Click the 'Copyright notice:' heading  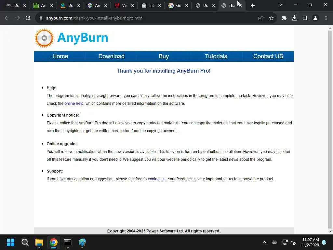63,115
